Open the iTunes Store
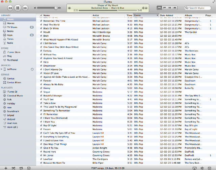Screen dimensions: 216x170 [18, 52]
